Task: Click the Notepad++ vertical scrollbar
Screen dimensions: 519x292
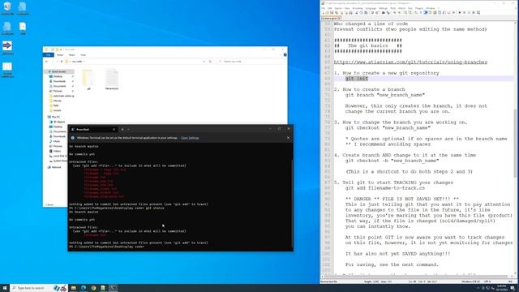Action: [x=516, y=143]
